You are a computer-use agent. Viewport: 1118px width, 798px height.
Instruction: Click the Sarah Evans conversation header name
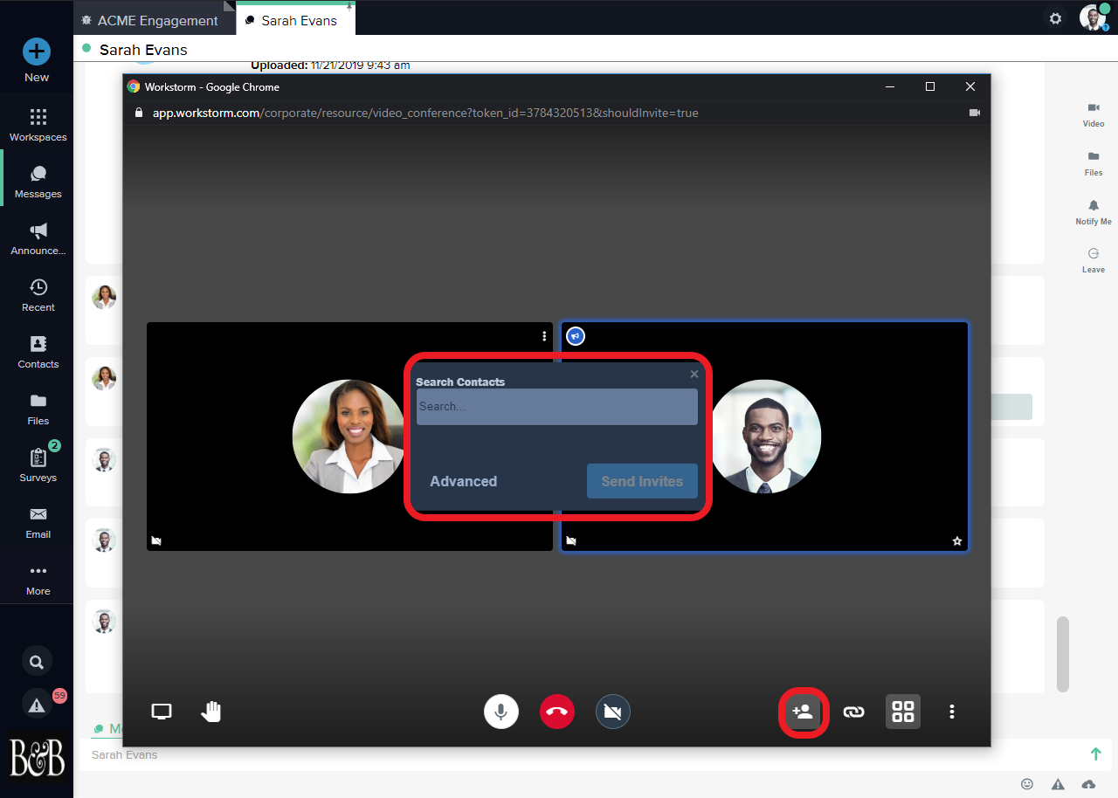click(x=143, y=50)
